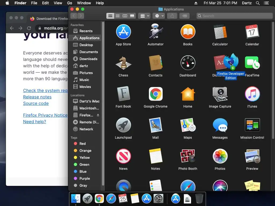This screenshot has width=275, height=206.
Task: Open the Launchpad icon in Applications grid
Action: (x=123, y=125)
